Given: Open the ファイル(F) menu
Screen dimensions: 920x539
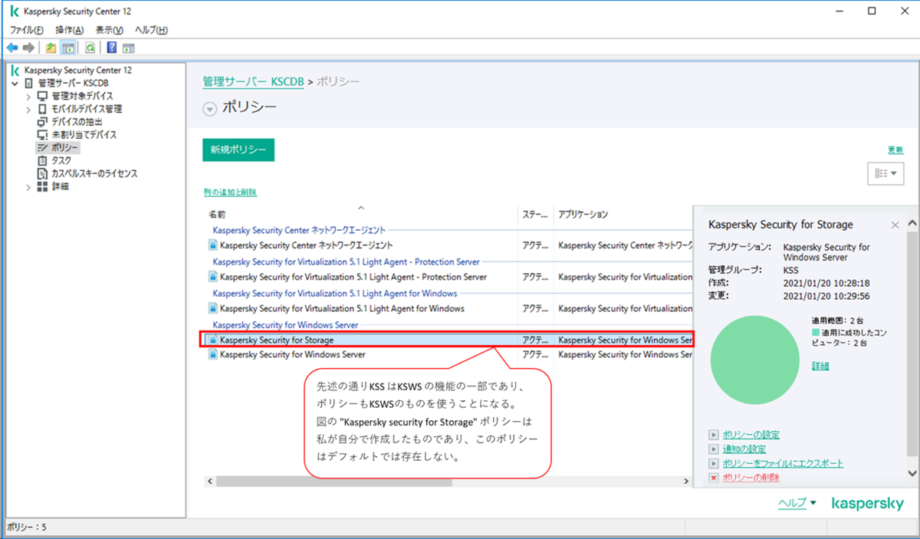Looking at the screenshot, I should 27,30.
